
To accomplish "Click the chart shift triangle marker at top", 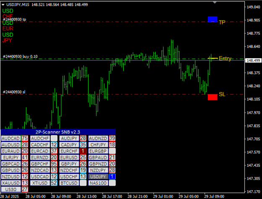I will [215, 3].
